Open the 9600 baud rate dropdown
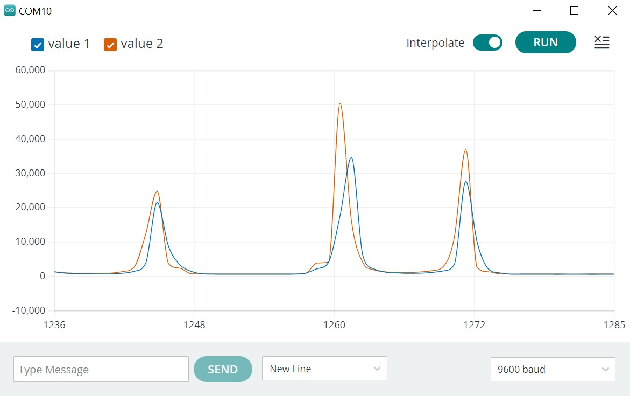The height and width of the screenshot is (396, 630). pyautogui.click(x=553, y=370)
